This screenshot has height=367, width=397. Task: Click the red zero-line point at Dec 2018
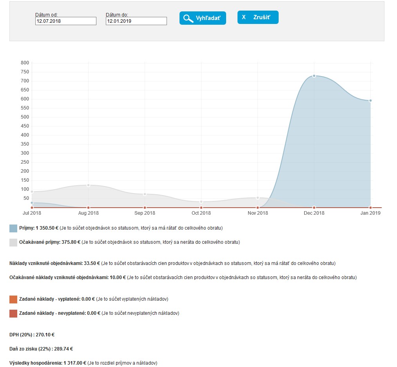(314, 207)
